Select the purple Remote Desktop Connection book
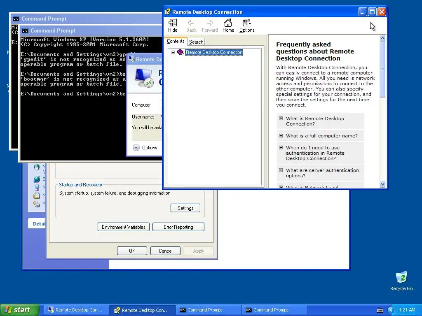 [181, 52]
